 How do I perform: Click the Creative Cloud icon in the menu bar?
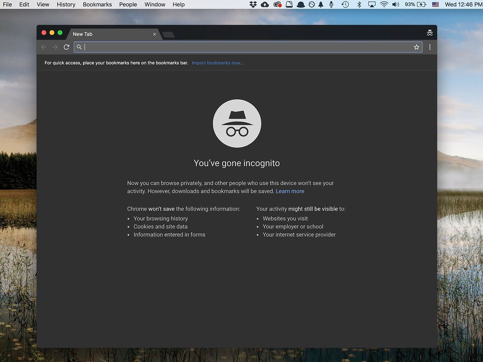click(x=278, y=5)
